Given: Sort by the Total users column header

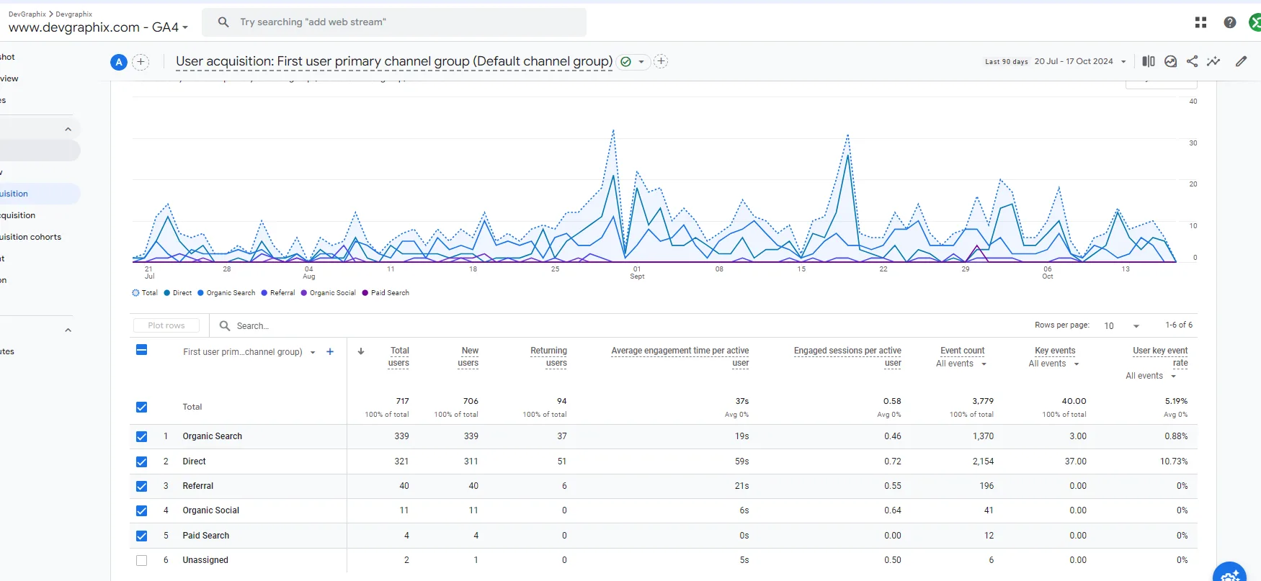Looking at the screenshot, I should [x=398, y=356].
